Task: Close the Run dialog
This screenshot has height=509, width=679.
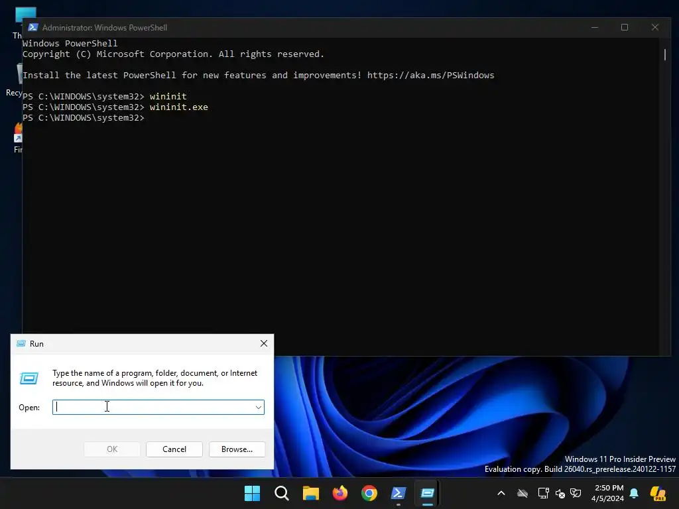Action: coord(264,343)
